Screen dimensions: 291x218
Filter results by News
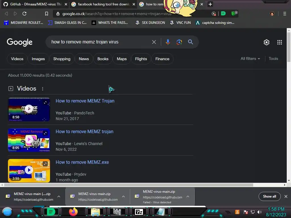coord(84,59)
